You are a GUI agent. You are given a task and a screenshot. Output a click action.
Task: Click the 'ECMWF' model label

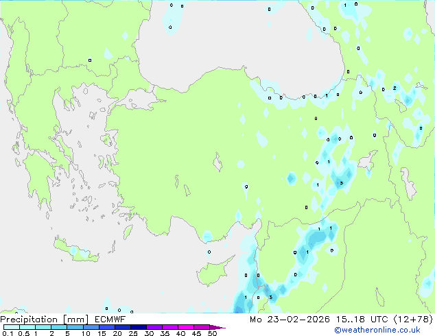coord(110,320)
